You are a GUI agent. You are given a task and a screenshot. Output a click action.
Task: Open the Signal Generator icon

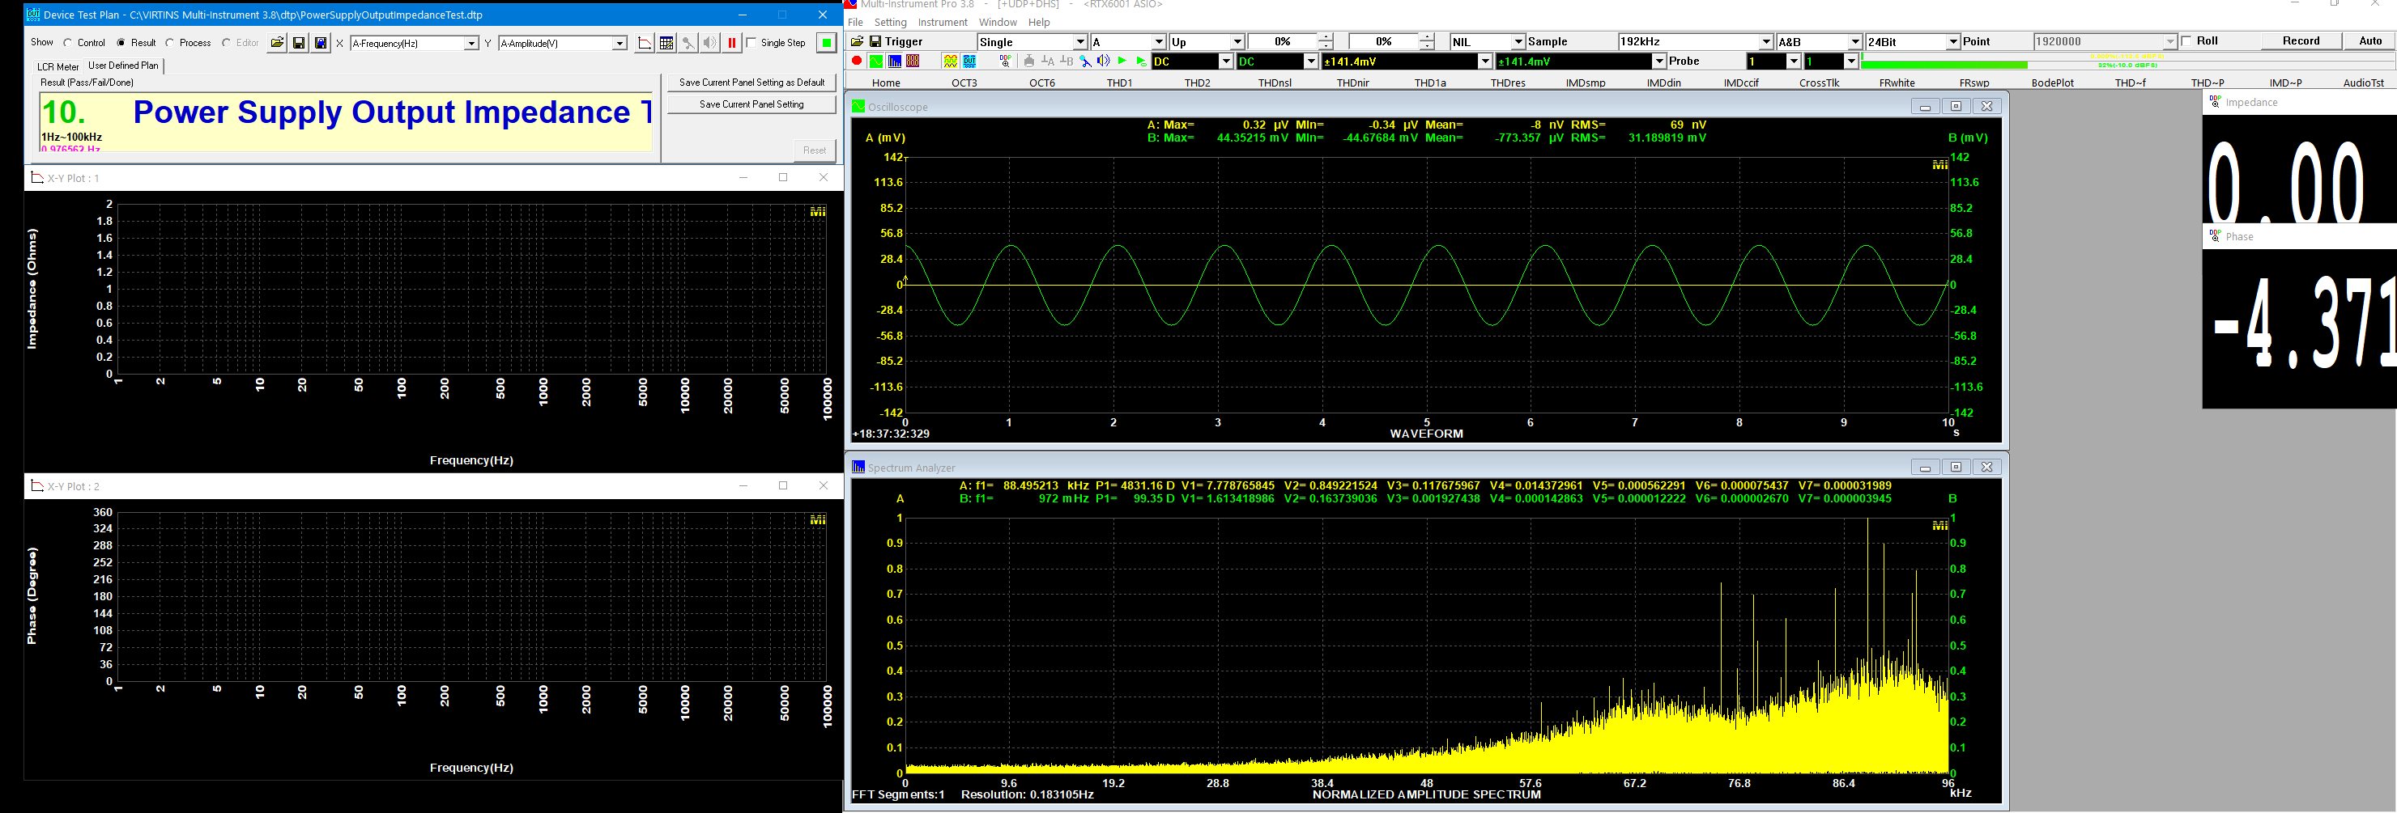point(951,61)
